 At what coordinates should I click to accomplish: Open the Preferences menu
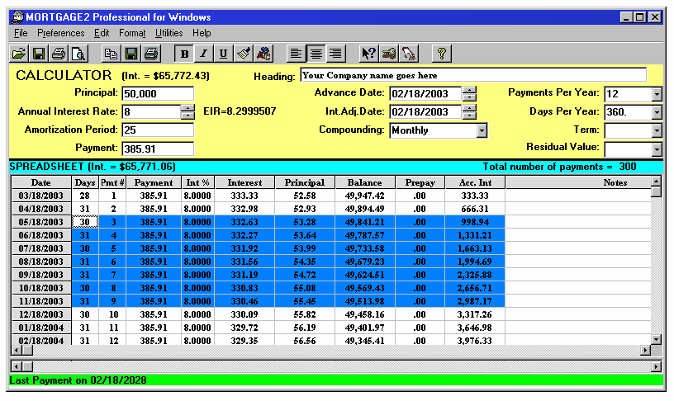click(60, 33)
